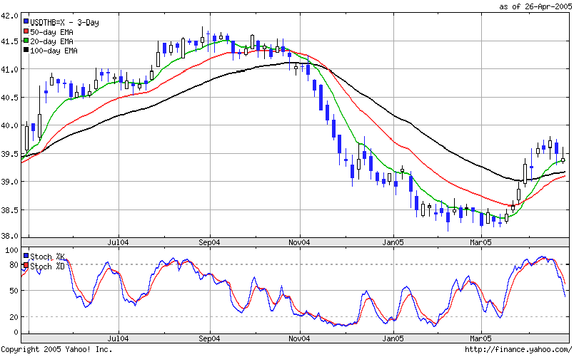This screenshot has width=574, height=357.
Task: Click the Mar05 label under the stochastic chart
Action: [480, 338]
